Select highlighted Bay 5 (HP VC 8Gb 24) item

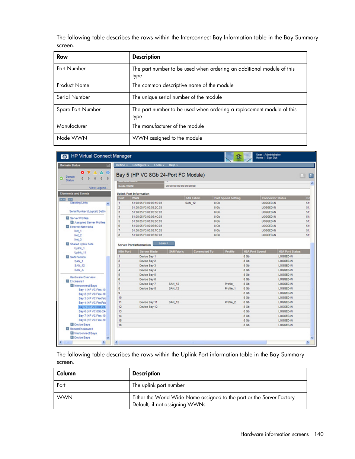[x=92, y=307]
